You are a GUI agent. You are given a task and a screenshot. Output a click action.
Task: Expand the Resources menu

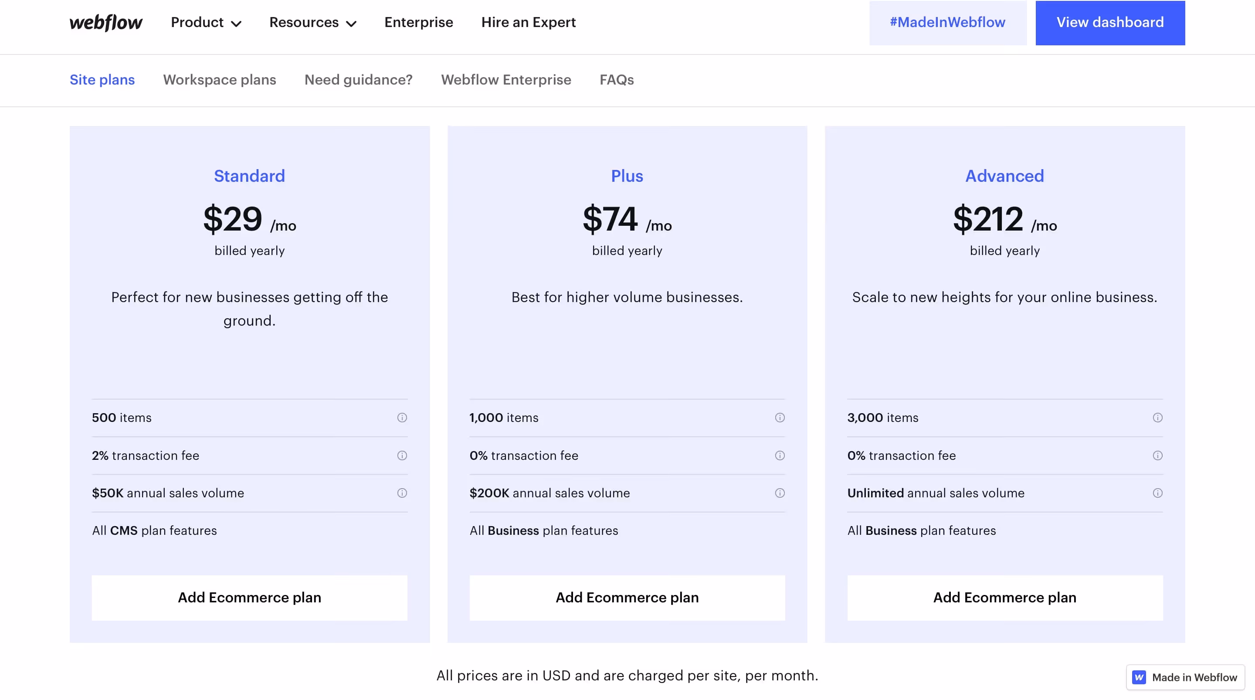(x=313, y=22)
